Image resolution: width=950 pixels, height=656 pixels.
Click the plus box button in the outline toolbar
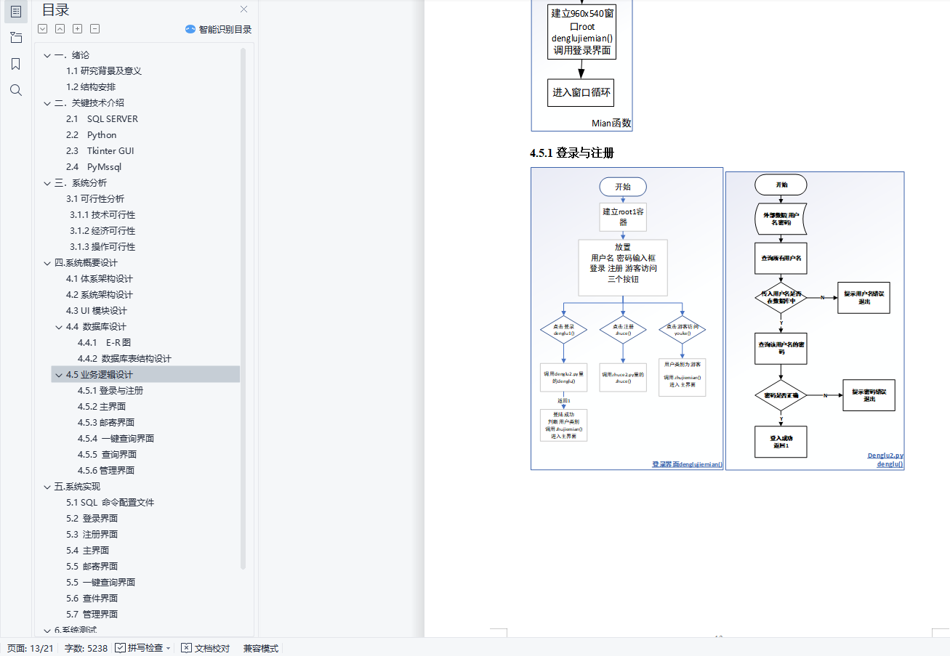pyautogui.click(x=78, y=29)
